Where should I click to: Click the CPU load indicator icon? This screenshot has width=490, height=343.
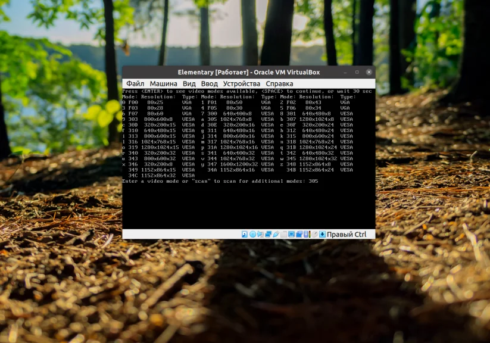[307, 234]
